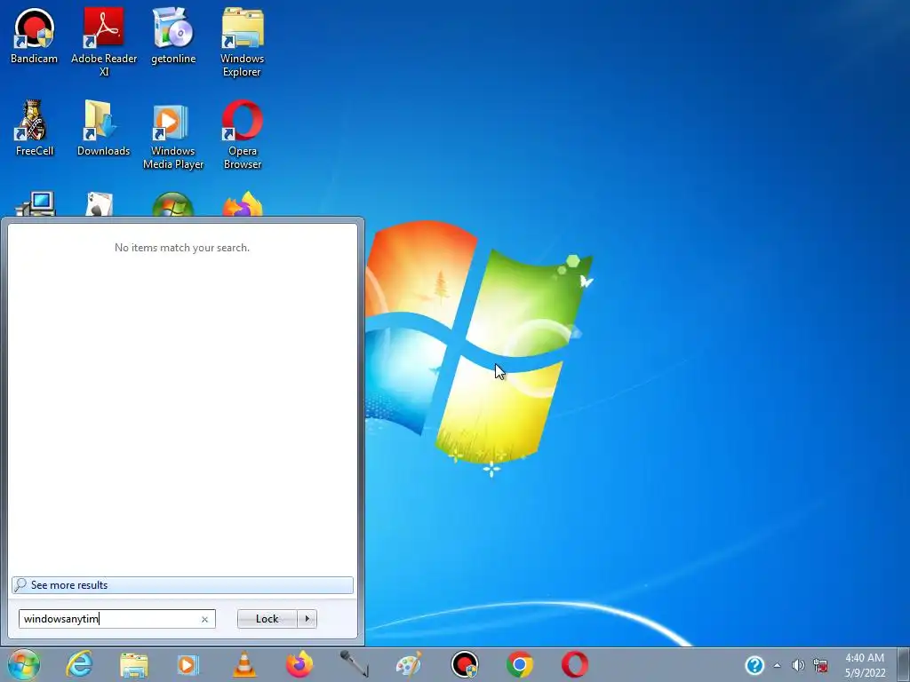Launch Internet Explorer from the taskbar

click(79, 664)
